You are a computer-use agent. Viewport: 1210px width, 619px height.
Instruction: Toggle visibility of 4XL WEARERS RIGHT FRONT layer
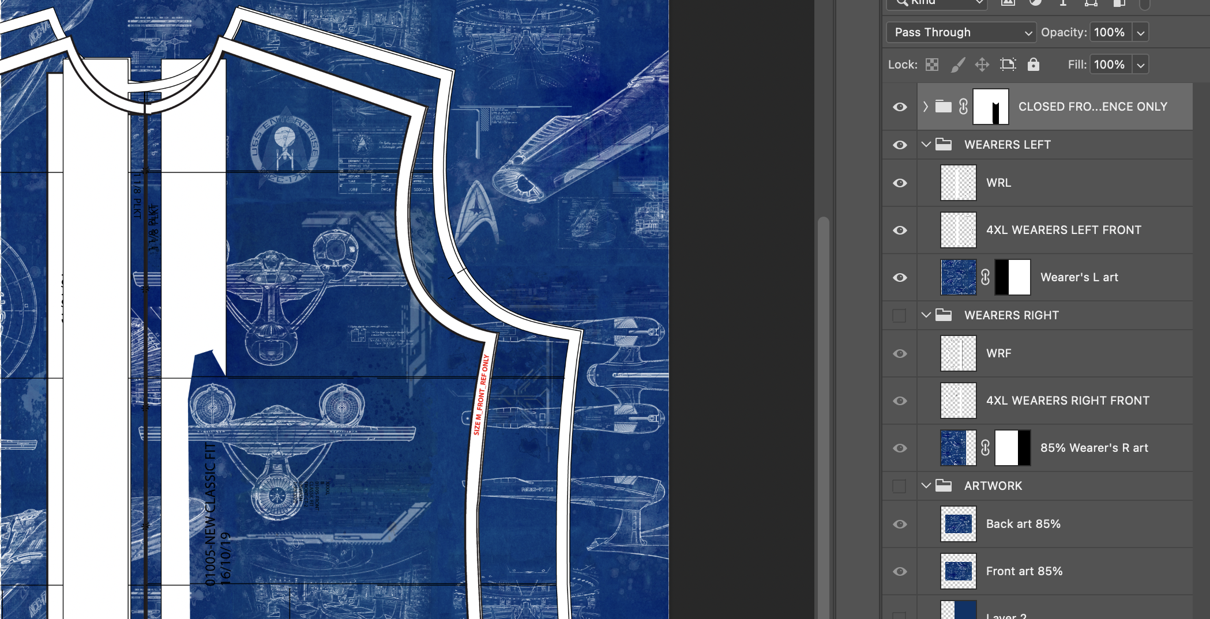click(900, 401)
